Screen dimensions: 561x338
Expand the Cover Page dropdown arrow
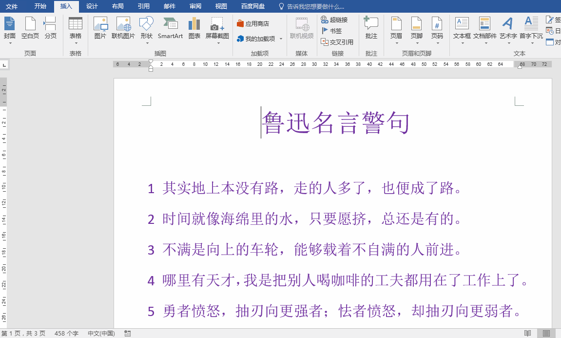tap(10, 43)
